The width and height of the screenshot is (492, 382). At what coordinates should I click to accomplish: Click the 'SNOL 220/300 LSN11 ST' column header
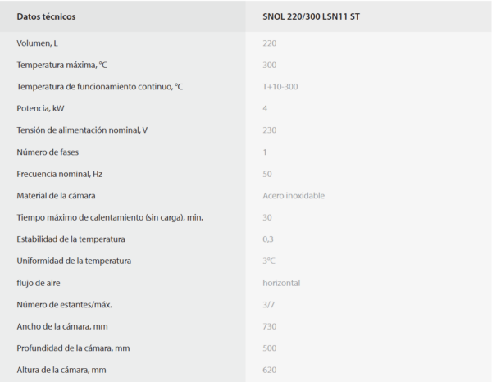coord(311,16)
